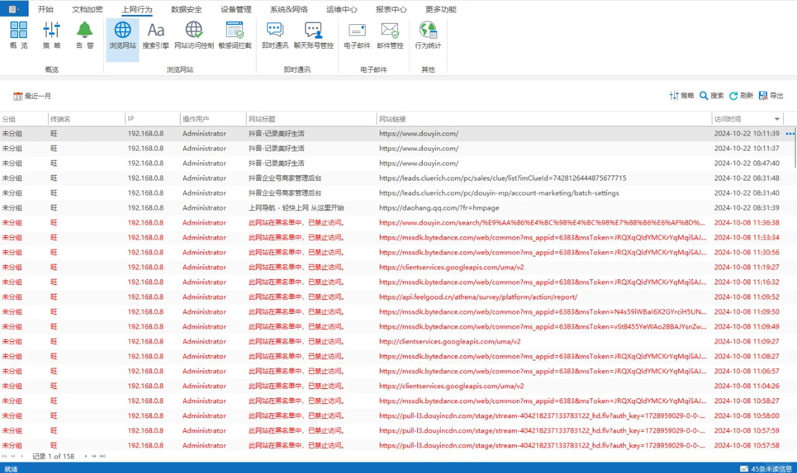
Task: Sort by the 终端名 column header
Action: 87,119
